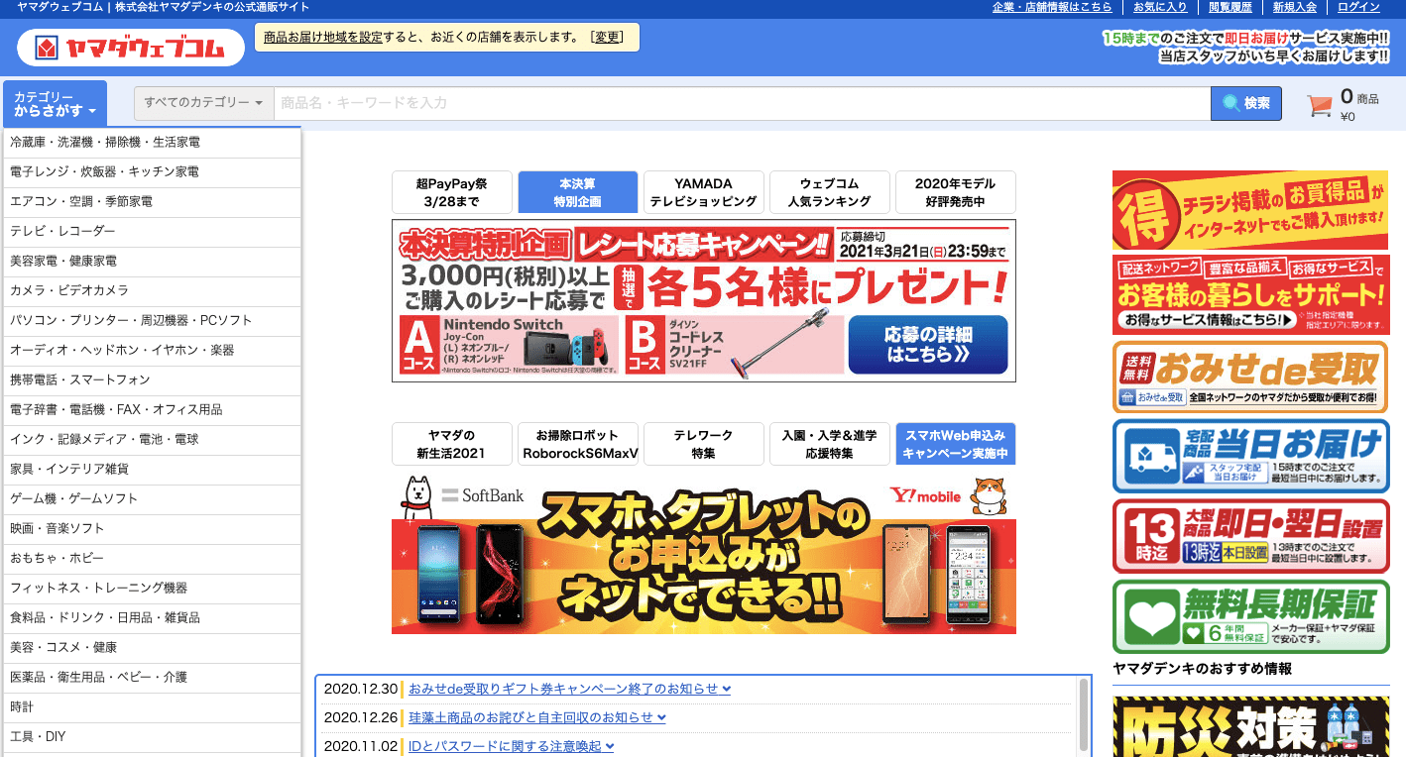Open 閲覧履歴 in top bar

(1230, 7)
